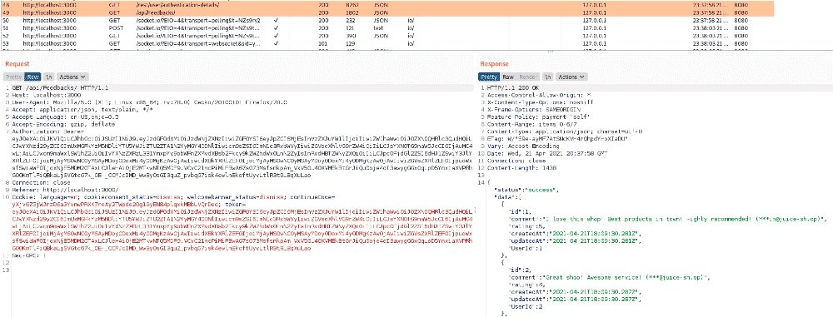Select row 53 websocket transport request
Image resolution: width=833 pixels, height=317 pixels.
(x=416, y=42)
